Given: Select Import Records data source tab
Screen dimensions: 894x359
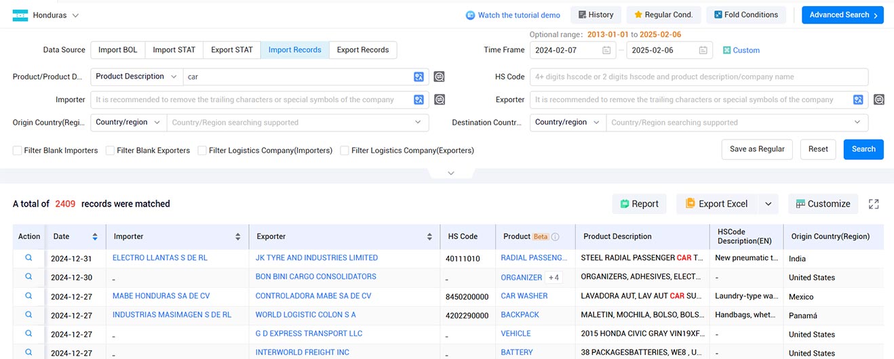Looking at the screenshot, I should tap(295, 50).
